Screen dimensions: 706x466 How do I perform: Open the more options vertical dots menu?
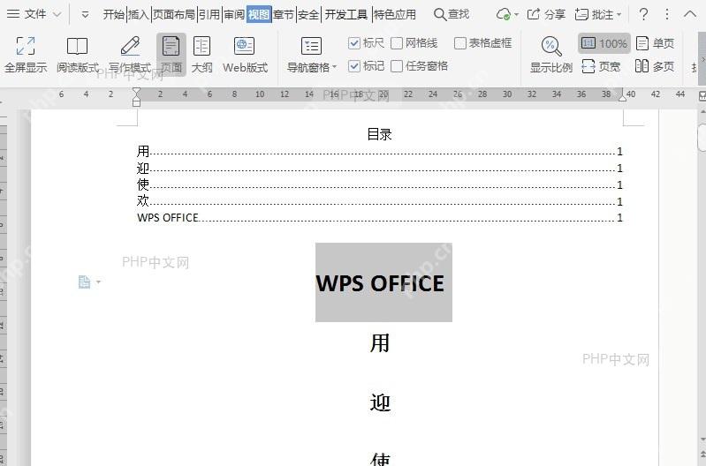667,14
